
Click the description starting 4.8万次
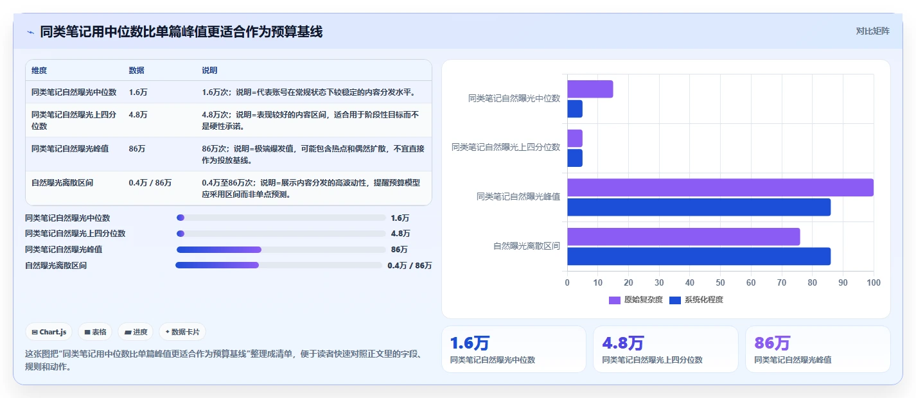tap(312, 120)
